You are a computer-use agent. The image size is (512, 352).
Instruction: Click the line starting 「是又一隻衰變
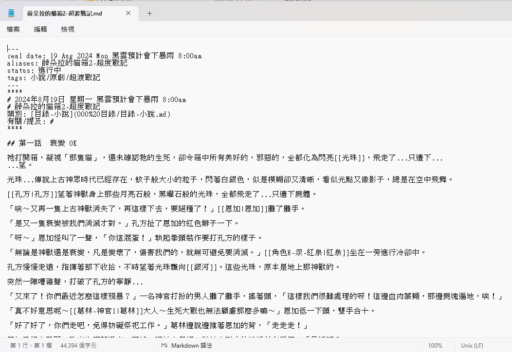[x=123, y=223]
